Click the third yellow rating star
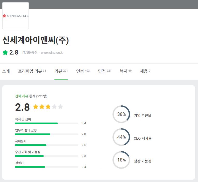This screenshot has width=198, height=182. pyautogui.click(x=48, y=107)
